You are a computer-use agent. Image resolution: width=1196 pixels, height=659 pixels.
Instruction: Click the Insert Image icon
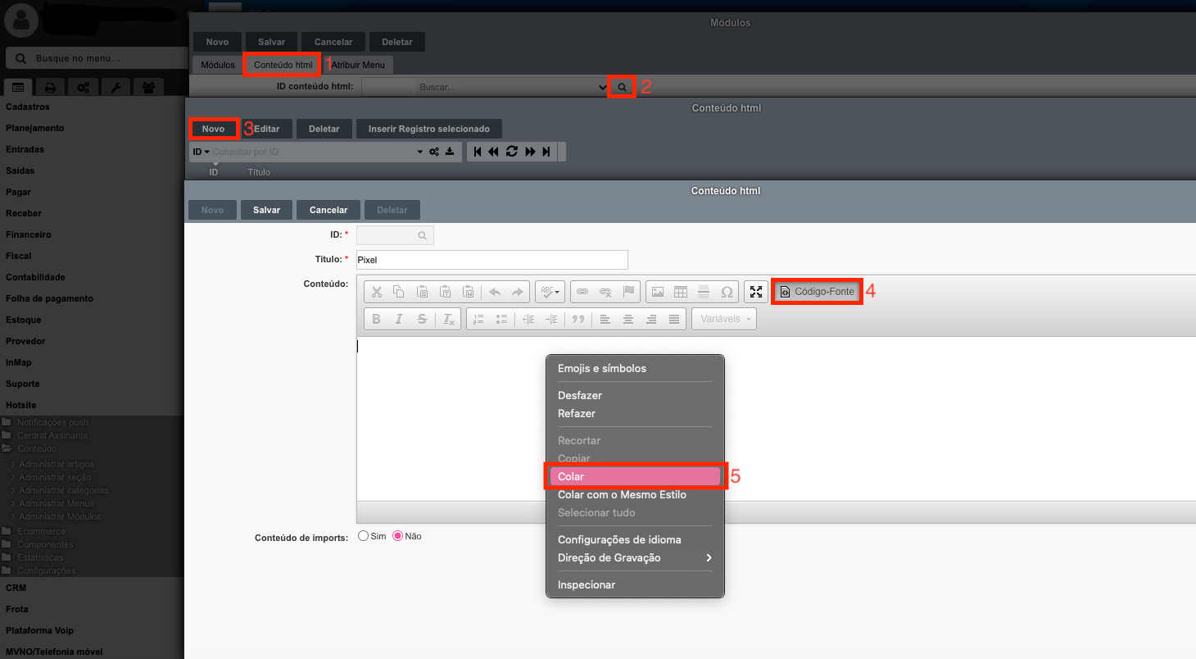click(657, 292)
